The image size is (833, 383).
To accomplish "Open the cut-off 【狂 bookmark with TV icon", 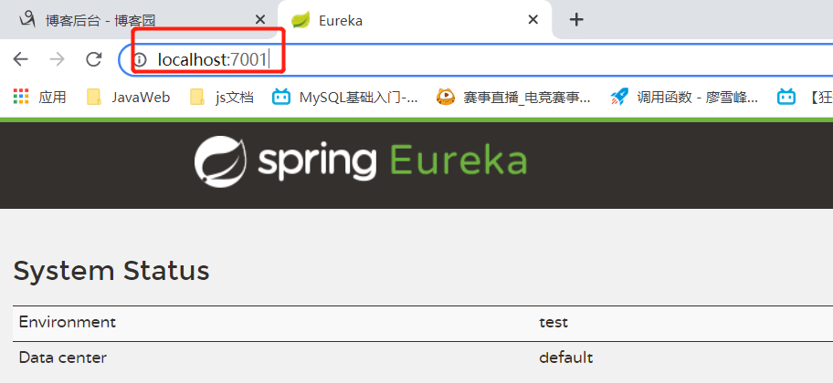I will [805, 97].
